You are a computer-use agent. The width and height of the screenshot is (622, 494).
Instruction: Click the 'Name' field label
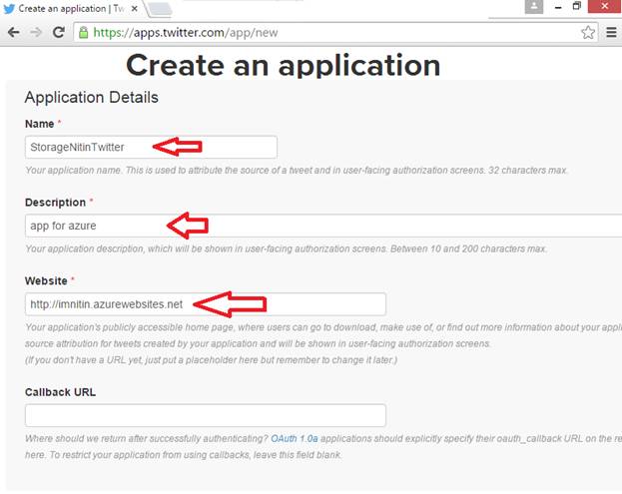coord(39,124)
